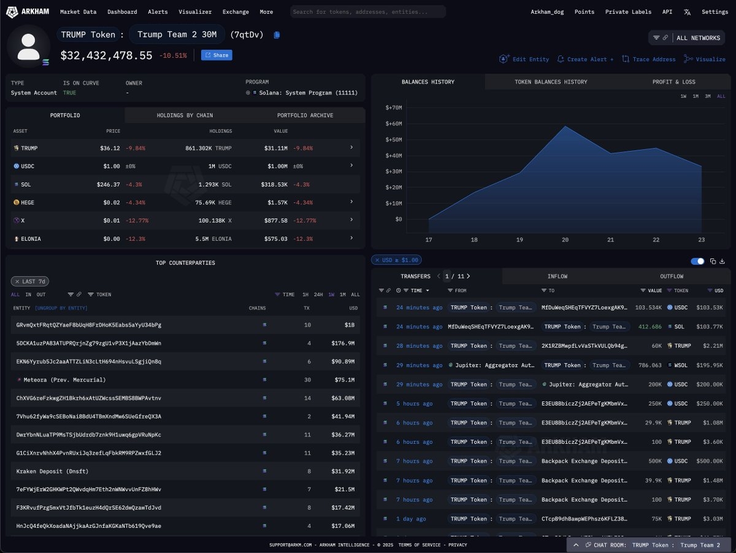This screenshot has width=736, height=553.
Task: Download transfers with the download icon
Action: (722, 261)
